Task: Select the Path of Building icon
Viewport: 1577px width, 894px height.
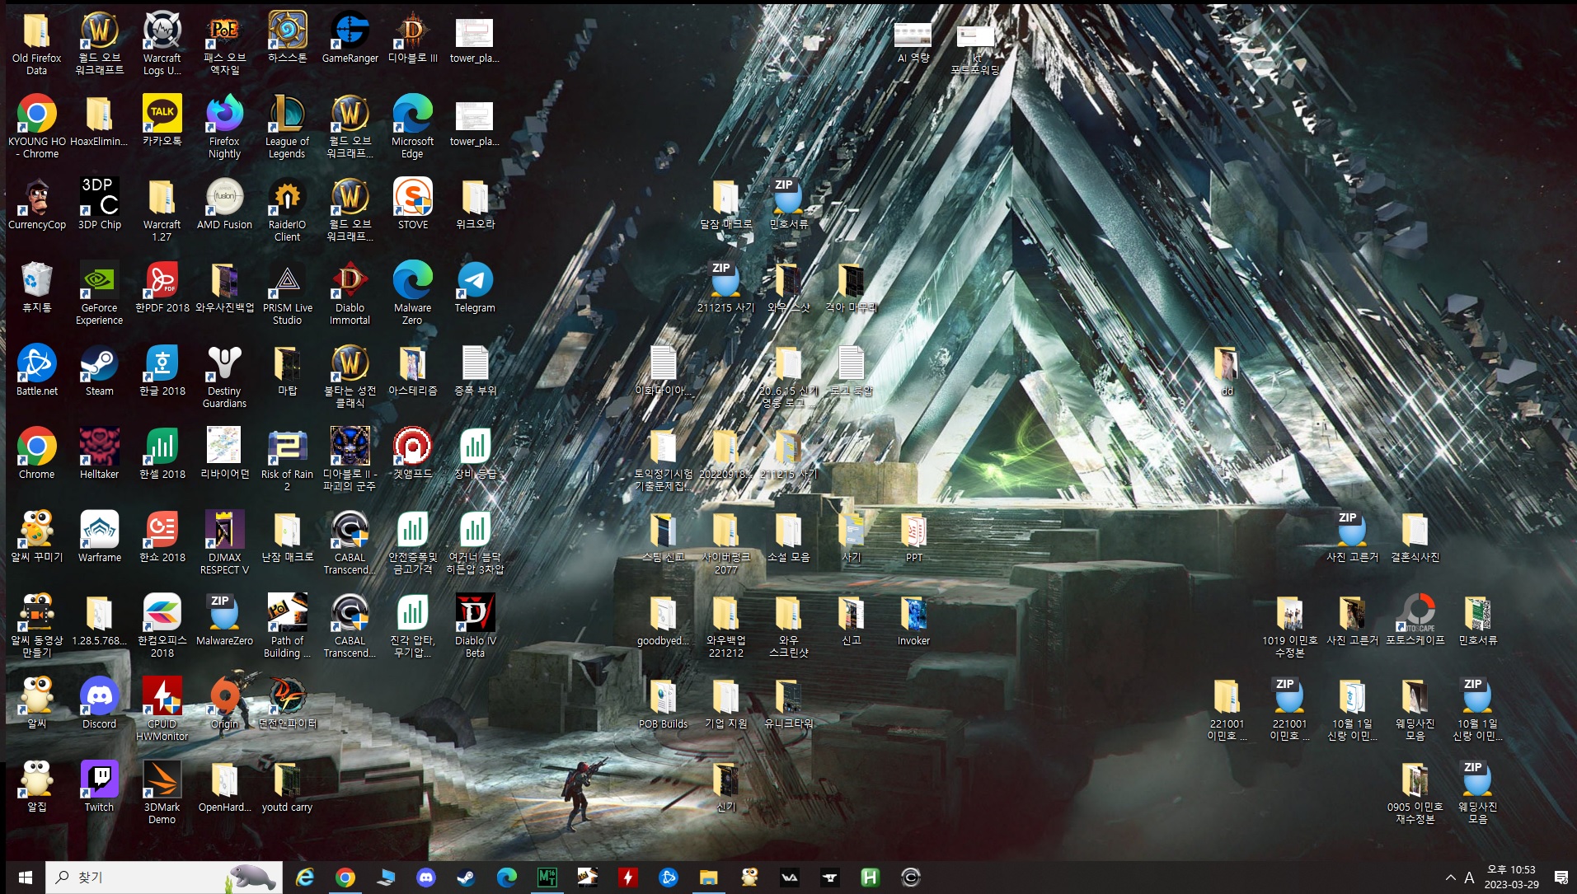Action: click(x=287, y=626)
